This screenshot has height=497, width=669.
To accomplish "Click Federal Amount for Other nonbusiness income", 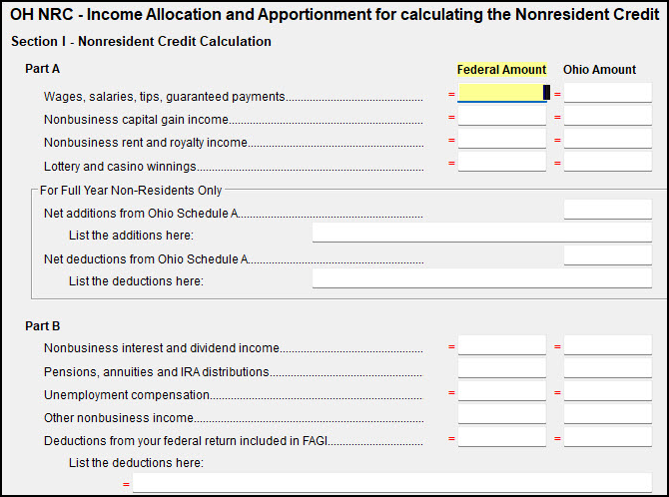I will [501, 415].
